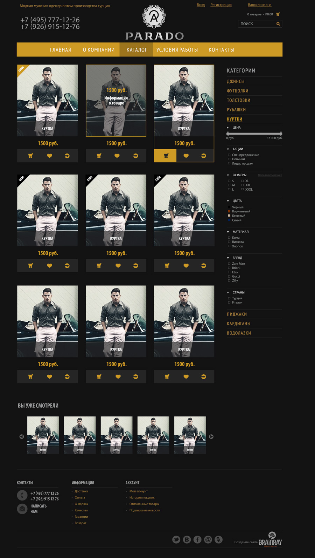Click heart icon under 'Информация о товаре' card

[117, 156]
